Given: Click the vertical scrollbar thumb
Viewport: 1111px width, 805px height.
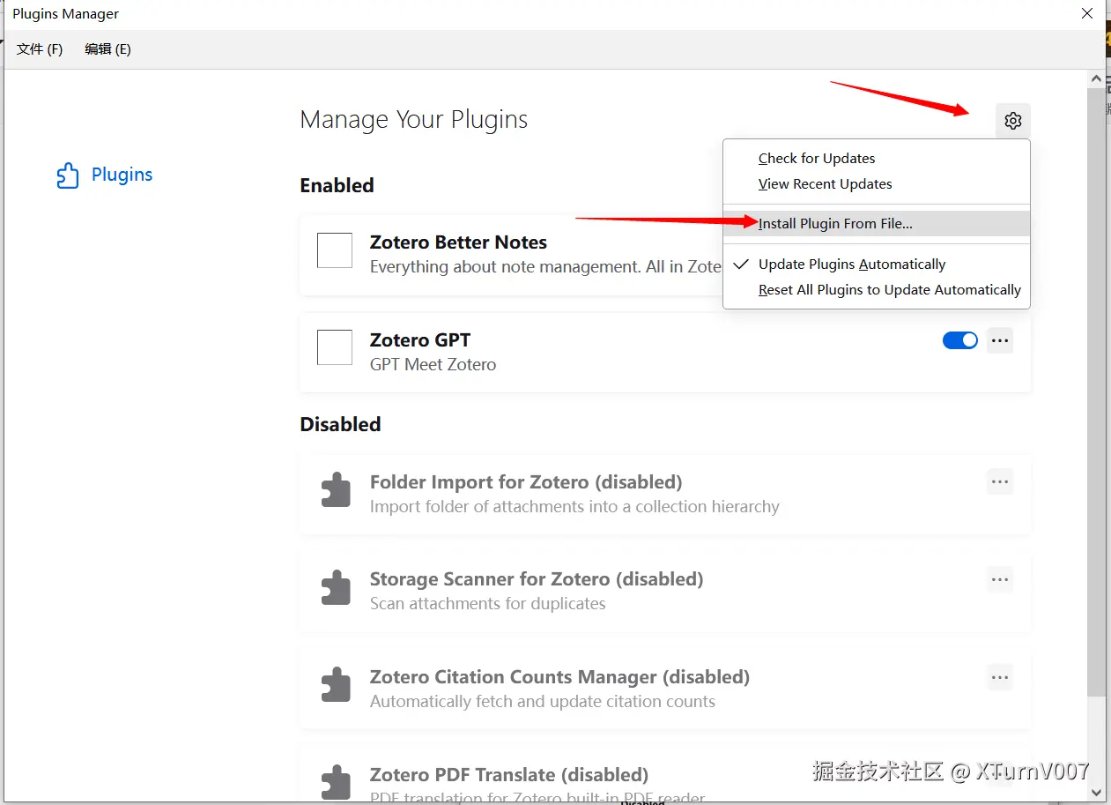Looking at the screenshot, I should (1096, 392).
